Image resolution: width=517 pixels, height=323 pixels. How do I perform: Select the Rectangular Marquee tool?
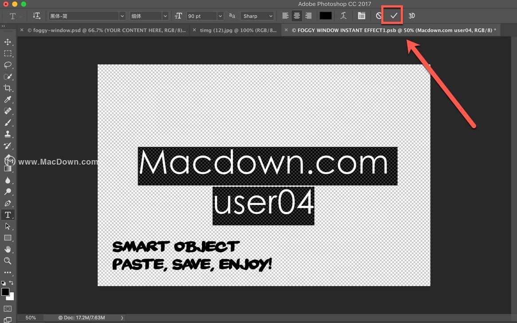(8, 53)
